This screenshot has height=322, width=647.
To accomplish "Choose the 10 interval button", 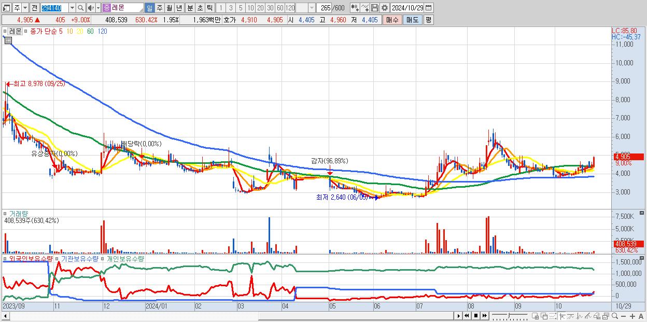I will coord(250,8).
